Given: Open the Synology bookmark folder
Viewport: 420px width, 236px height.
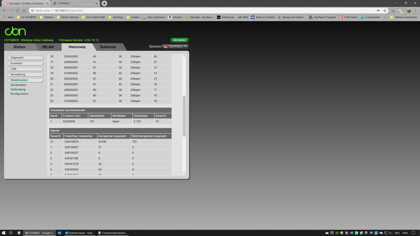Looking at the screenshot, I should [116, 17].
